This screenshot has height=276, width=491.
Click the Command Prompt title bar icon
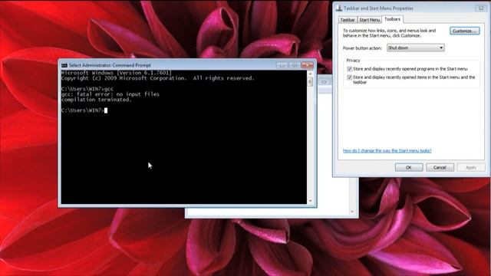[x=64, y=65]
